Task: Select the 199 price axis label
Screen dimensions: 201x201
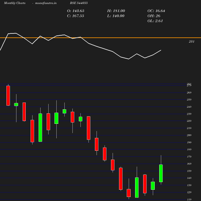Action: click(189, 142)
